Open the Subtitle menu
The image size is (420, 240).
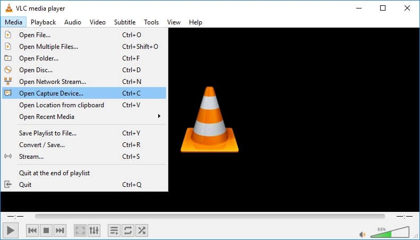[125, 22]
